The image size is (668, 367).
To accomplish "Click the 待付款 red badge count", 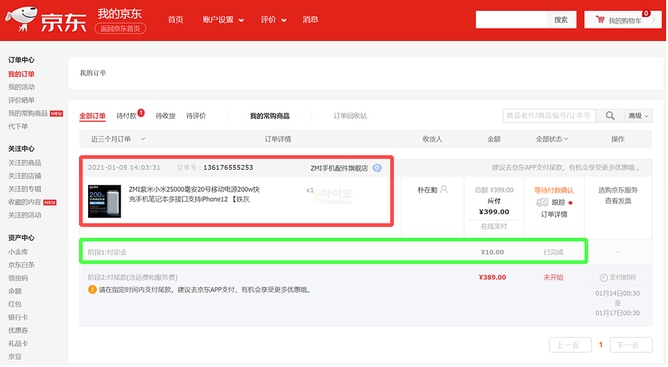I will pyautogui.click(x=141, y=113).
